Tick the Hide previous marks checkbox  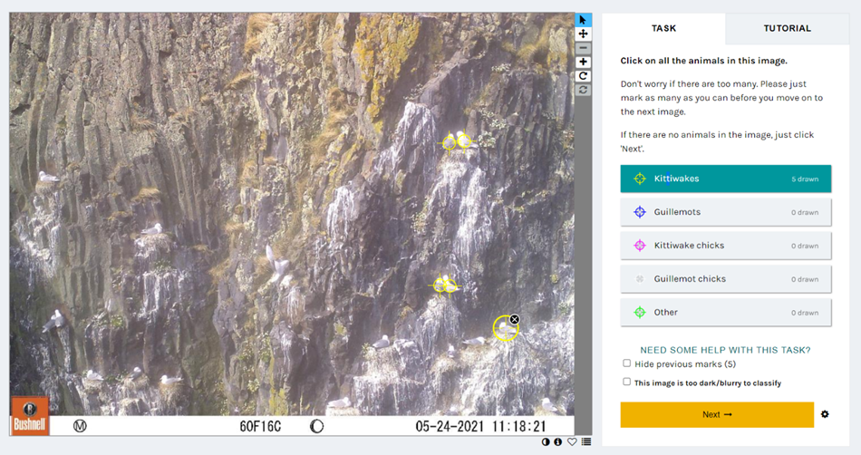click(626, 363)
